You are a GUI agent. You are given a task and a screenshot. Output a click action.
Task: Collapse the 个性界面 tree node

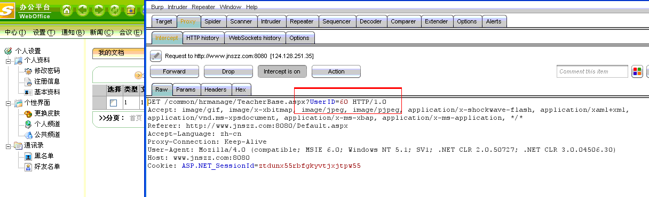tap(9, 103)
